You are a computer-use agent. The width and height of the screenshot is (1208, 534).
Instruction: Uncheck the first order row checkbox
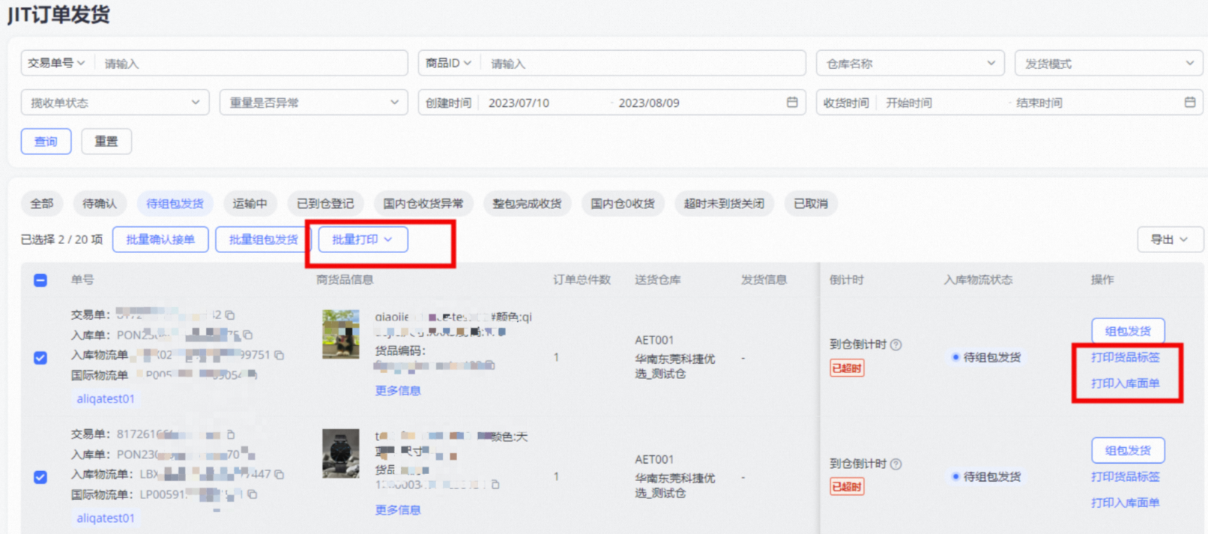[x=40, y=358]
